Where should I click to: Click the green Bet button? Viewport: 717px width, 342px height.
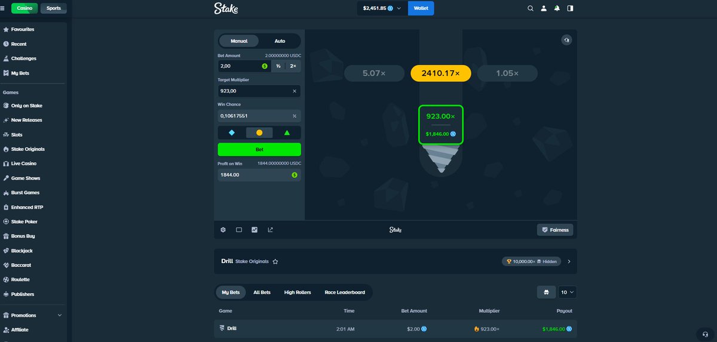(259, 149)
